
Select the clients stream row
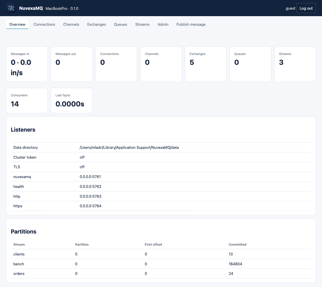161,254
